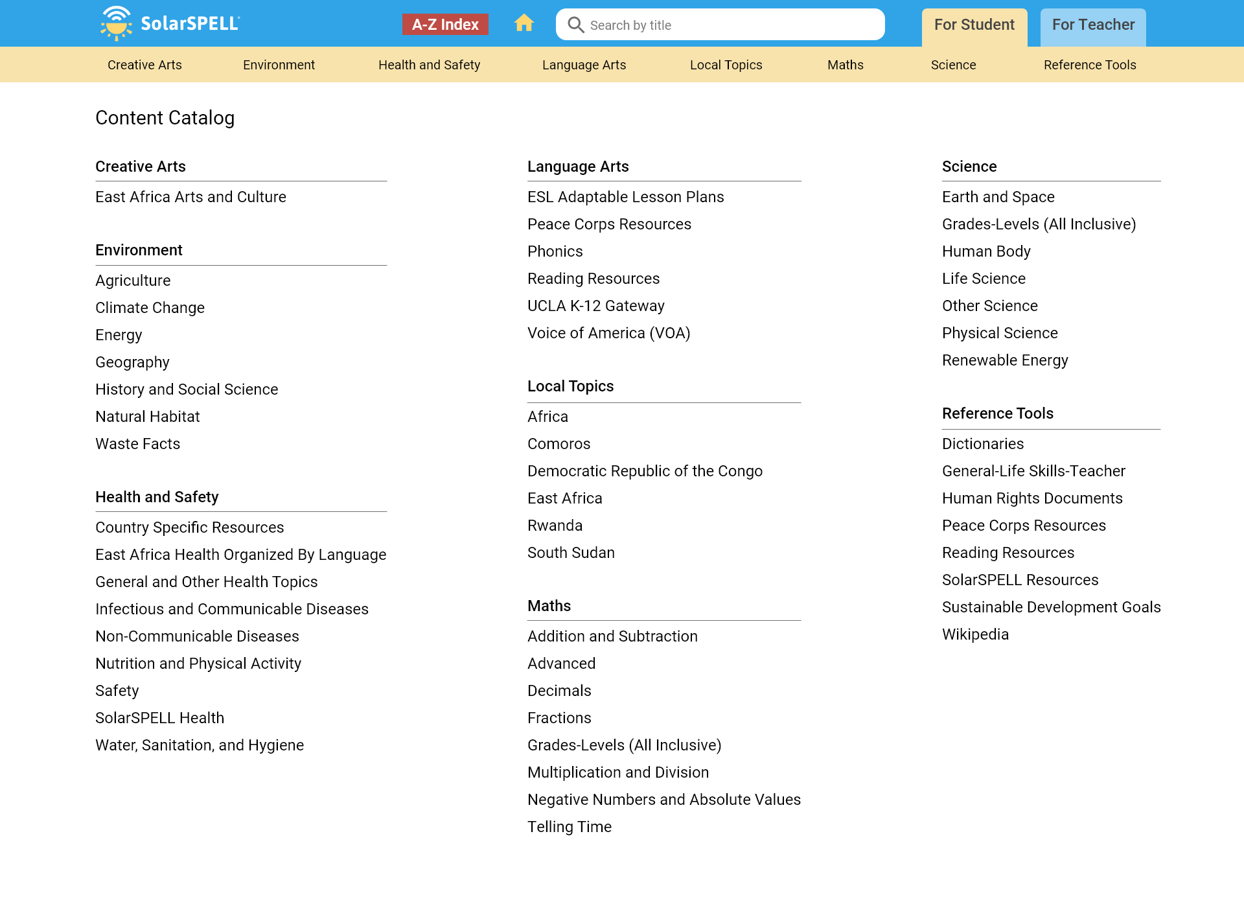Go to the home page icon
Screen dimensions: 1244x904
524,23
